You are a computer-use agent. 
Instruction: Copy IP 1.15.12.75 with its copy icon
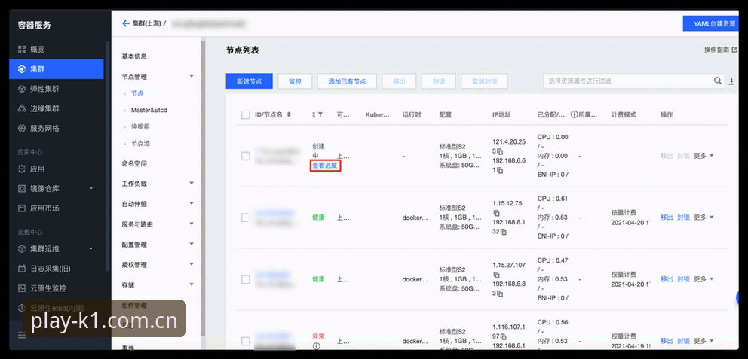497,213
